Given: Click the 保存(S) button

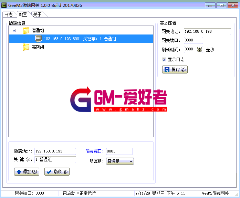Looking at the screenshot, I should point(175,69).
